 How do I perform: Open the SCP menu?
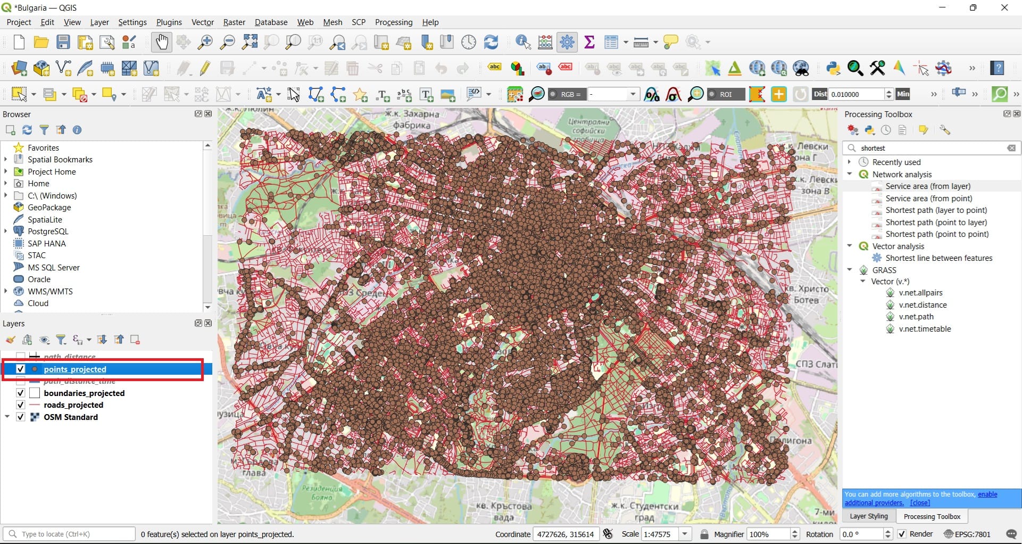pos(359,22)
